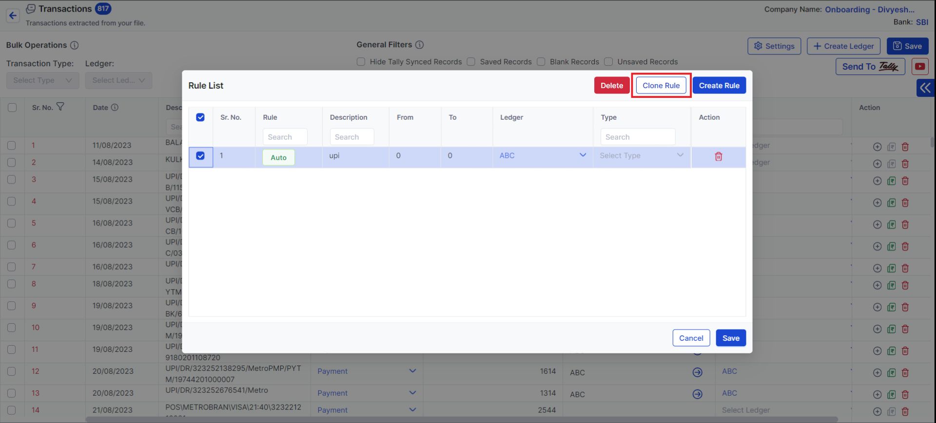Open General Filters info icon
The image size is (936, 423).
tap(419, 45)
